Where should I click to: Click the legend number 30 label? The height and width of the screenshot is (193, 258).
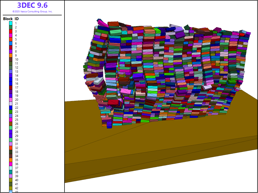[16, 140]
